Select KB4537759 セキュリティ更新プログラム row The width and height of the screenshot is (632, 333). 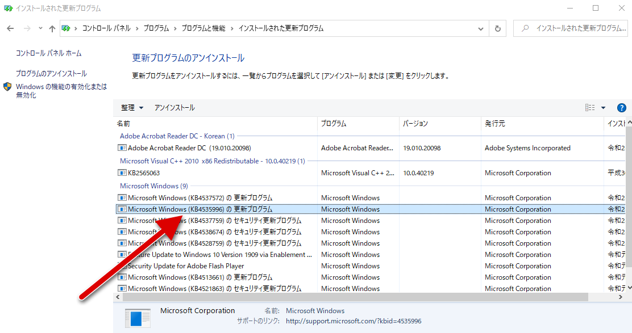(x=370, y=220)
